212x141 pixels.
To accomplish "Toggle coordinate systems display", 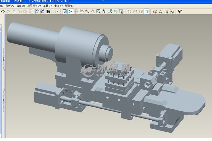I will [x=171, y=11].
